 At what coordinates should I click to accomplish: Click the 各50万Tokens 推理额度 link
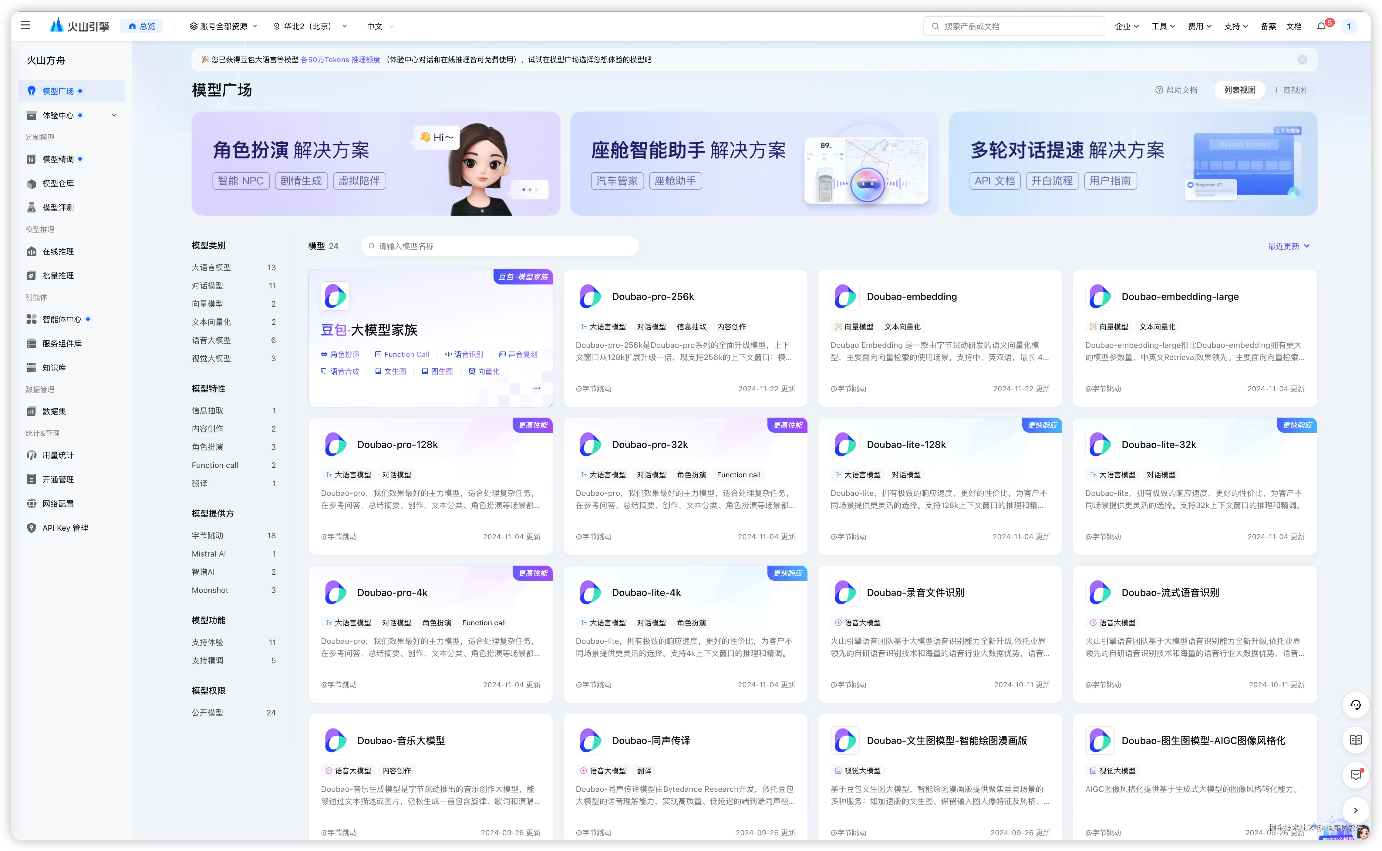click(x=340, y=60)
